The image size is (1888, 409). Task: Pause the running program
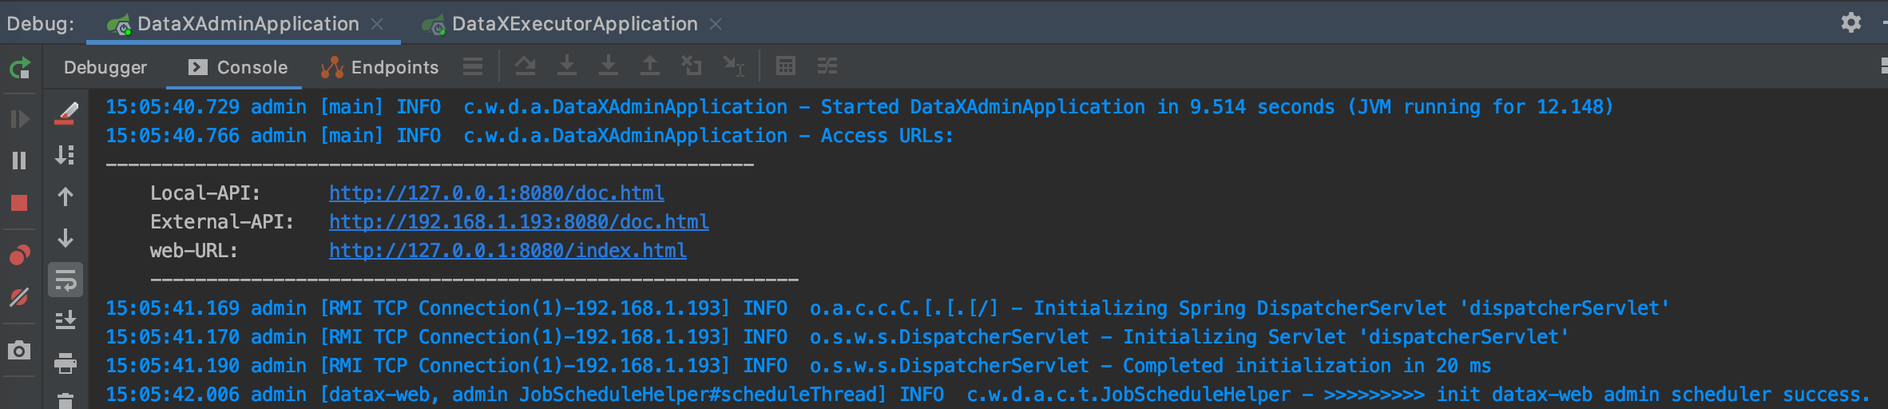[x=20, y=161]
